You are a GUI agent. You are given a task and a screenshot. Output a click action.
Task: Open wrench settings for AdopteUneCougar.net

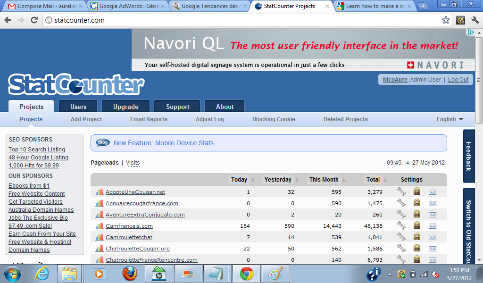(x=401, y=192)
